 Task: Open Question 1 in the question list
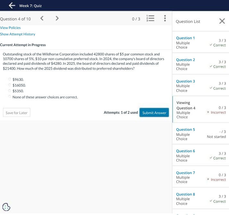tap(185, 38)
